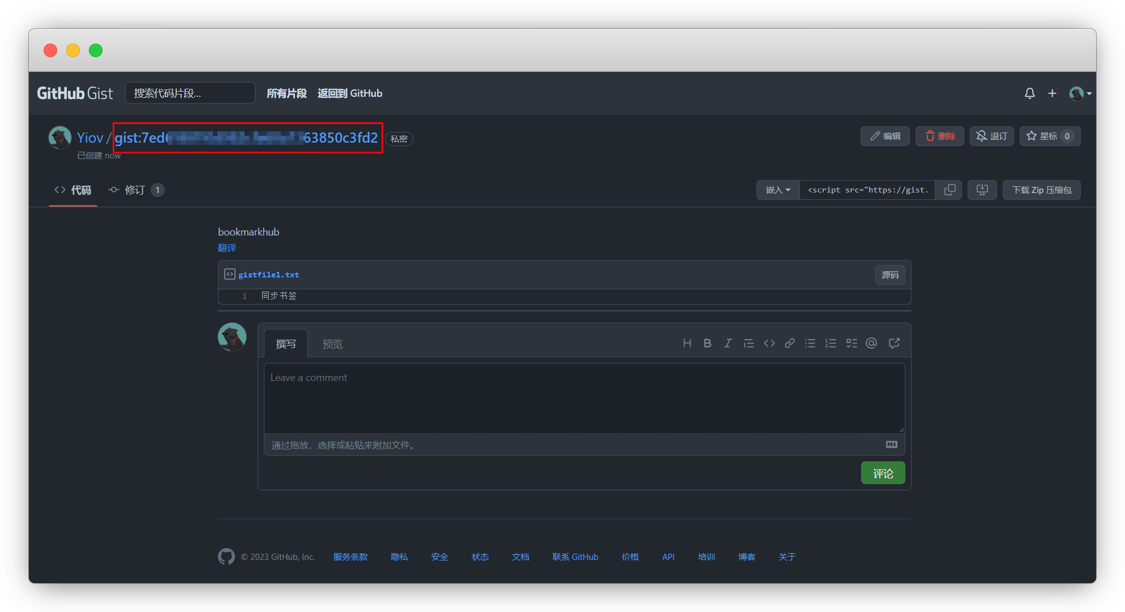Apply italic formatting in comment toolbar
The height and width of the screenshot is (612, 1125).
(x=728, y=343)
